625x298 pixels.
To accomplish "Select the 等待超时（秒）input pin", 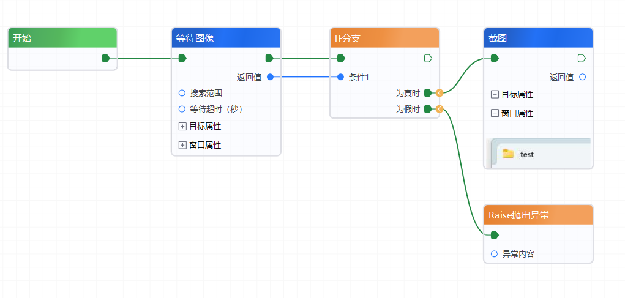I will (182, 109).
